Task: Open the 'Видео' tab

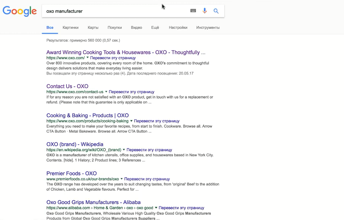Action: [136, 27]
